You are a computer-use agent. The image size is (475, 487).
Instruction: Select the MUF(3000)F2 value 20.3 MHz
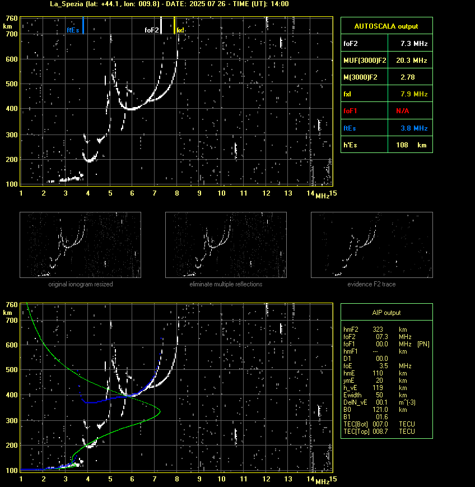(410, 61)
